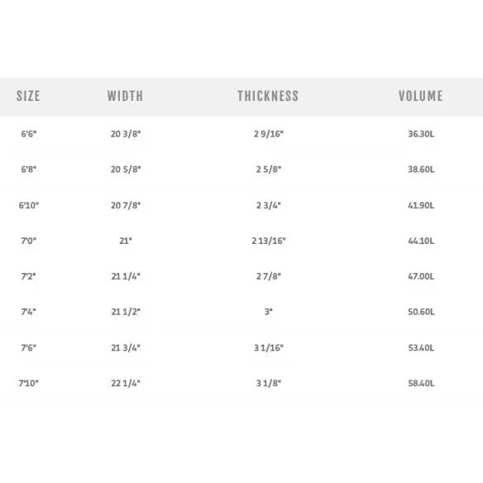The width and height of the screenshot is (483, 483).
Task: Click the 2 13/16" thickness value
Action: coord(269,241)
